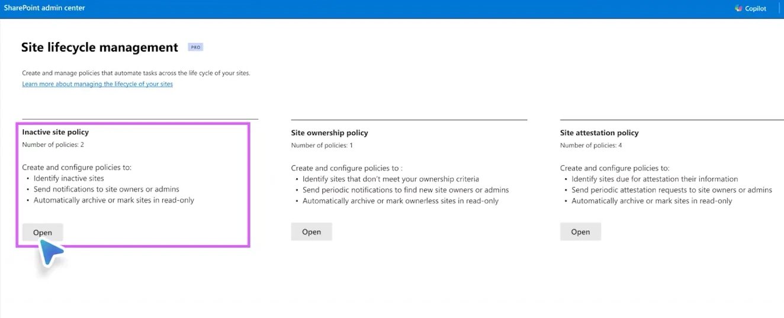Open the Inactive site policy

42,233
